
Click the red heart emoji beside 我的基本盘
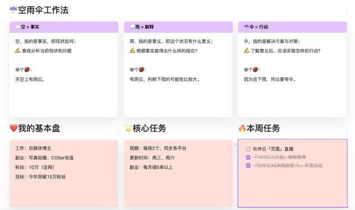click(13, 128)
